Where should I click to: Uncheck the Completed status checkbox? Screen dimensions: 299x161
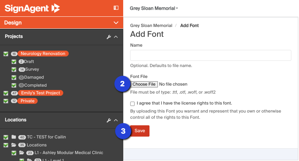(14, 85)
